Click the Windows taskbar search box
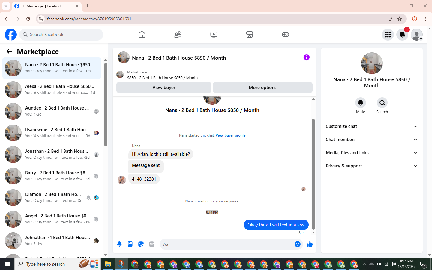 57,264
